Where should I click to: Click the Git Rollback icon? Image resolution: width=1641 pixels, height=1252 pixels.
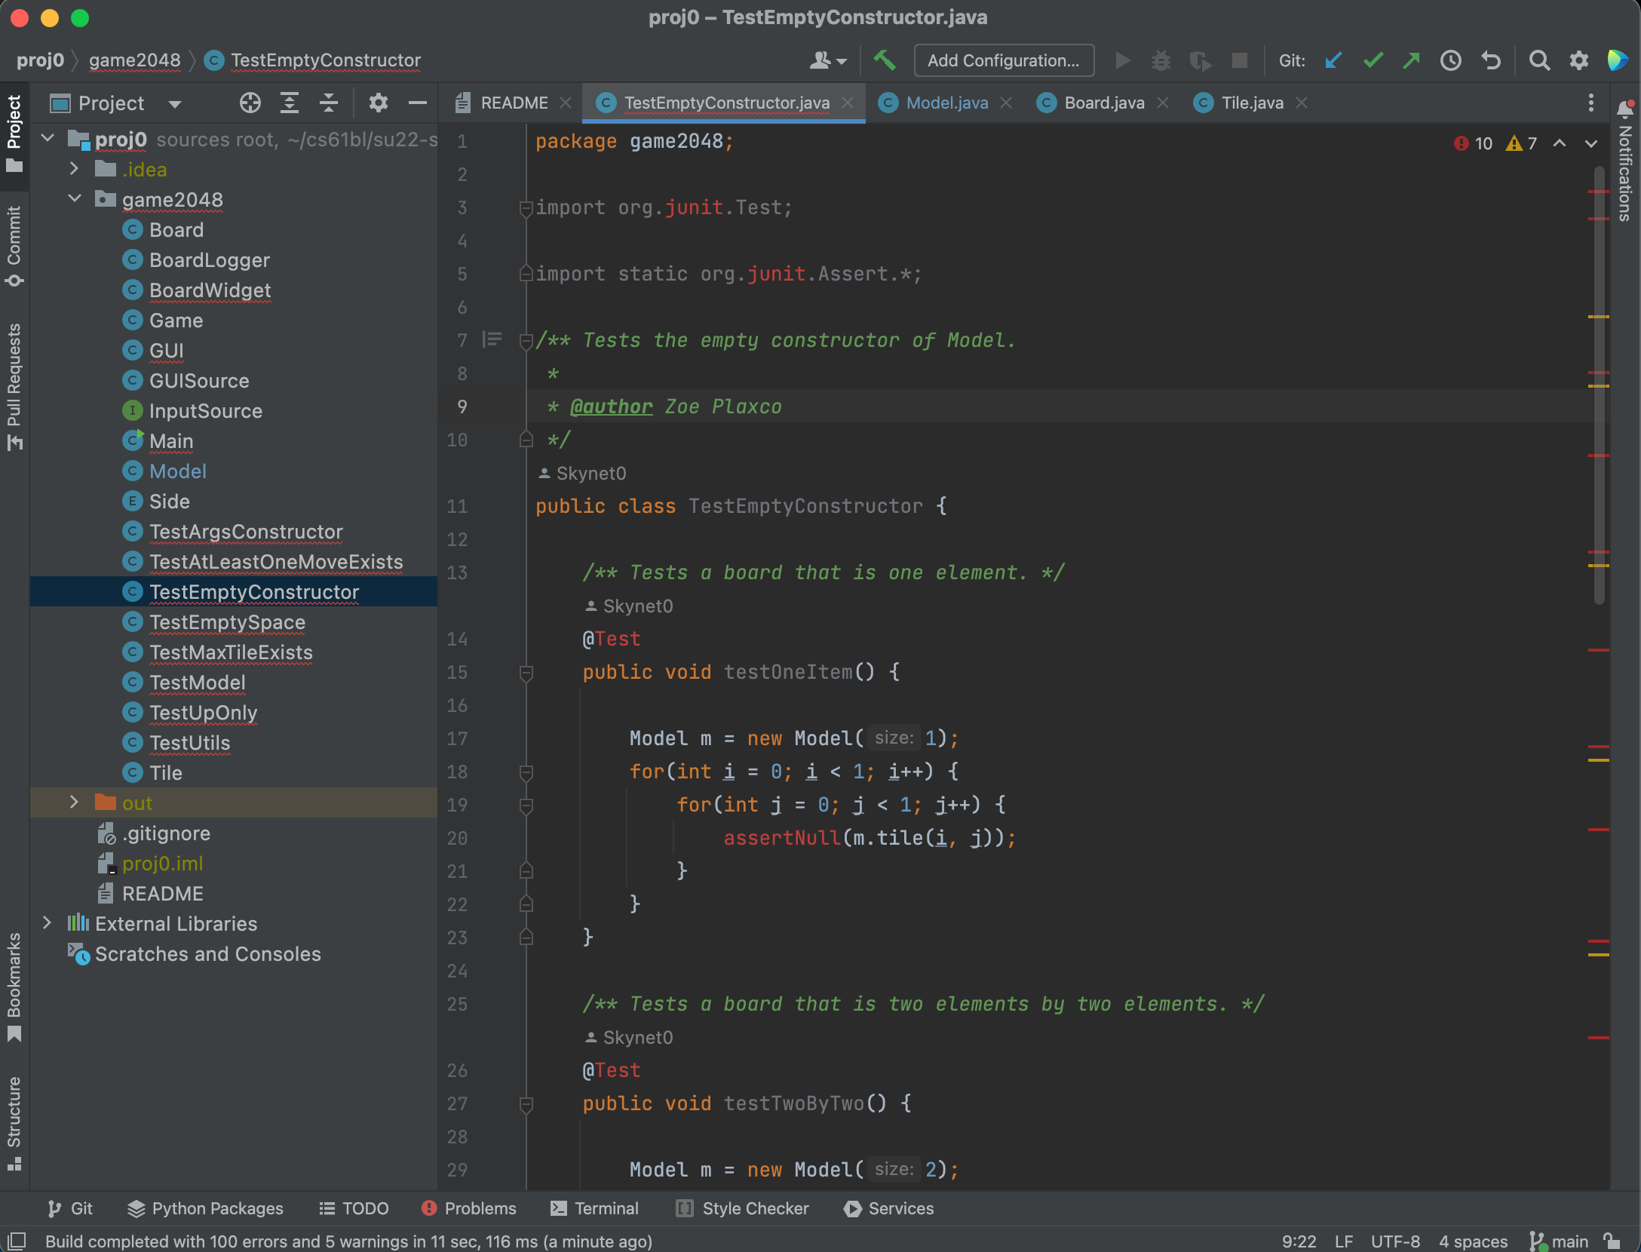[x=1490, y=60]
